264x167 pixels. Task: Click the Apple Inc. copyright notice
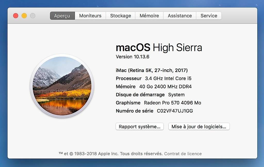pos(110,154)
